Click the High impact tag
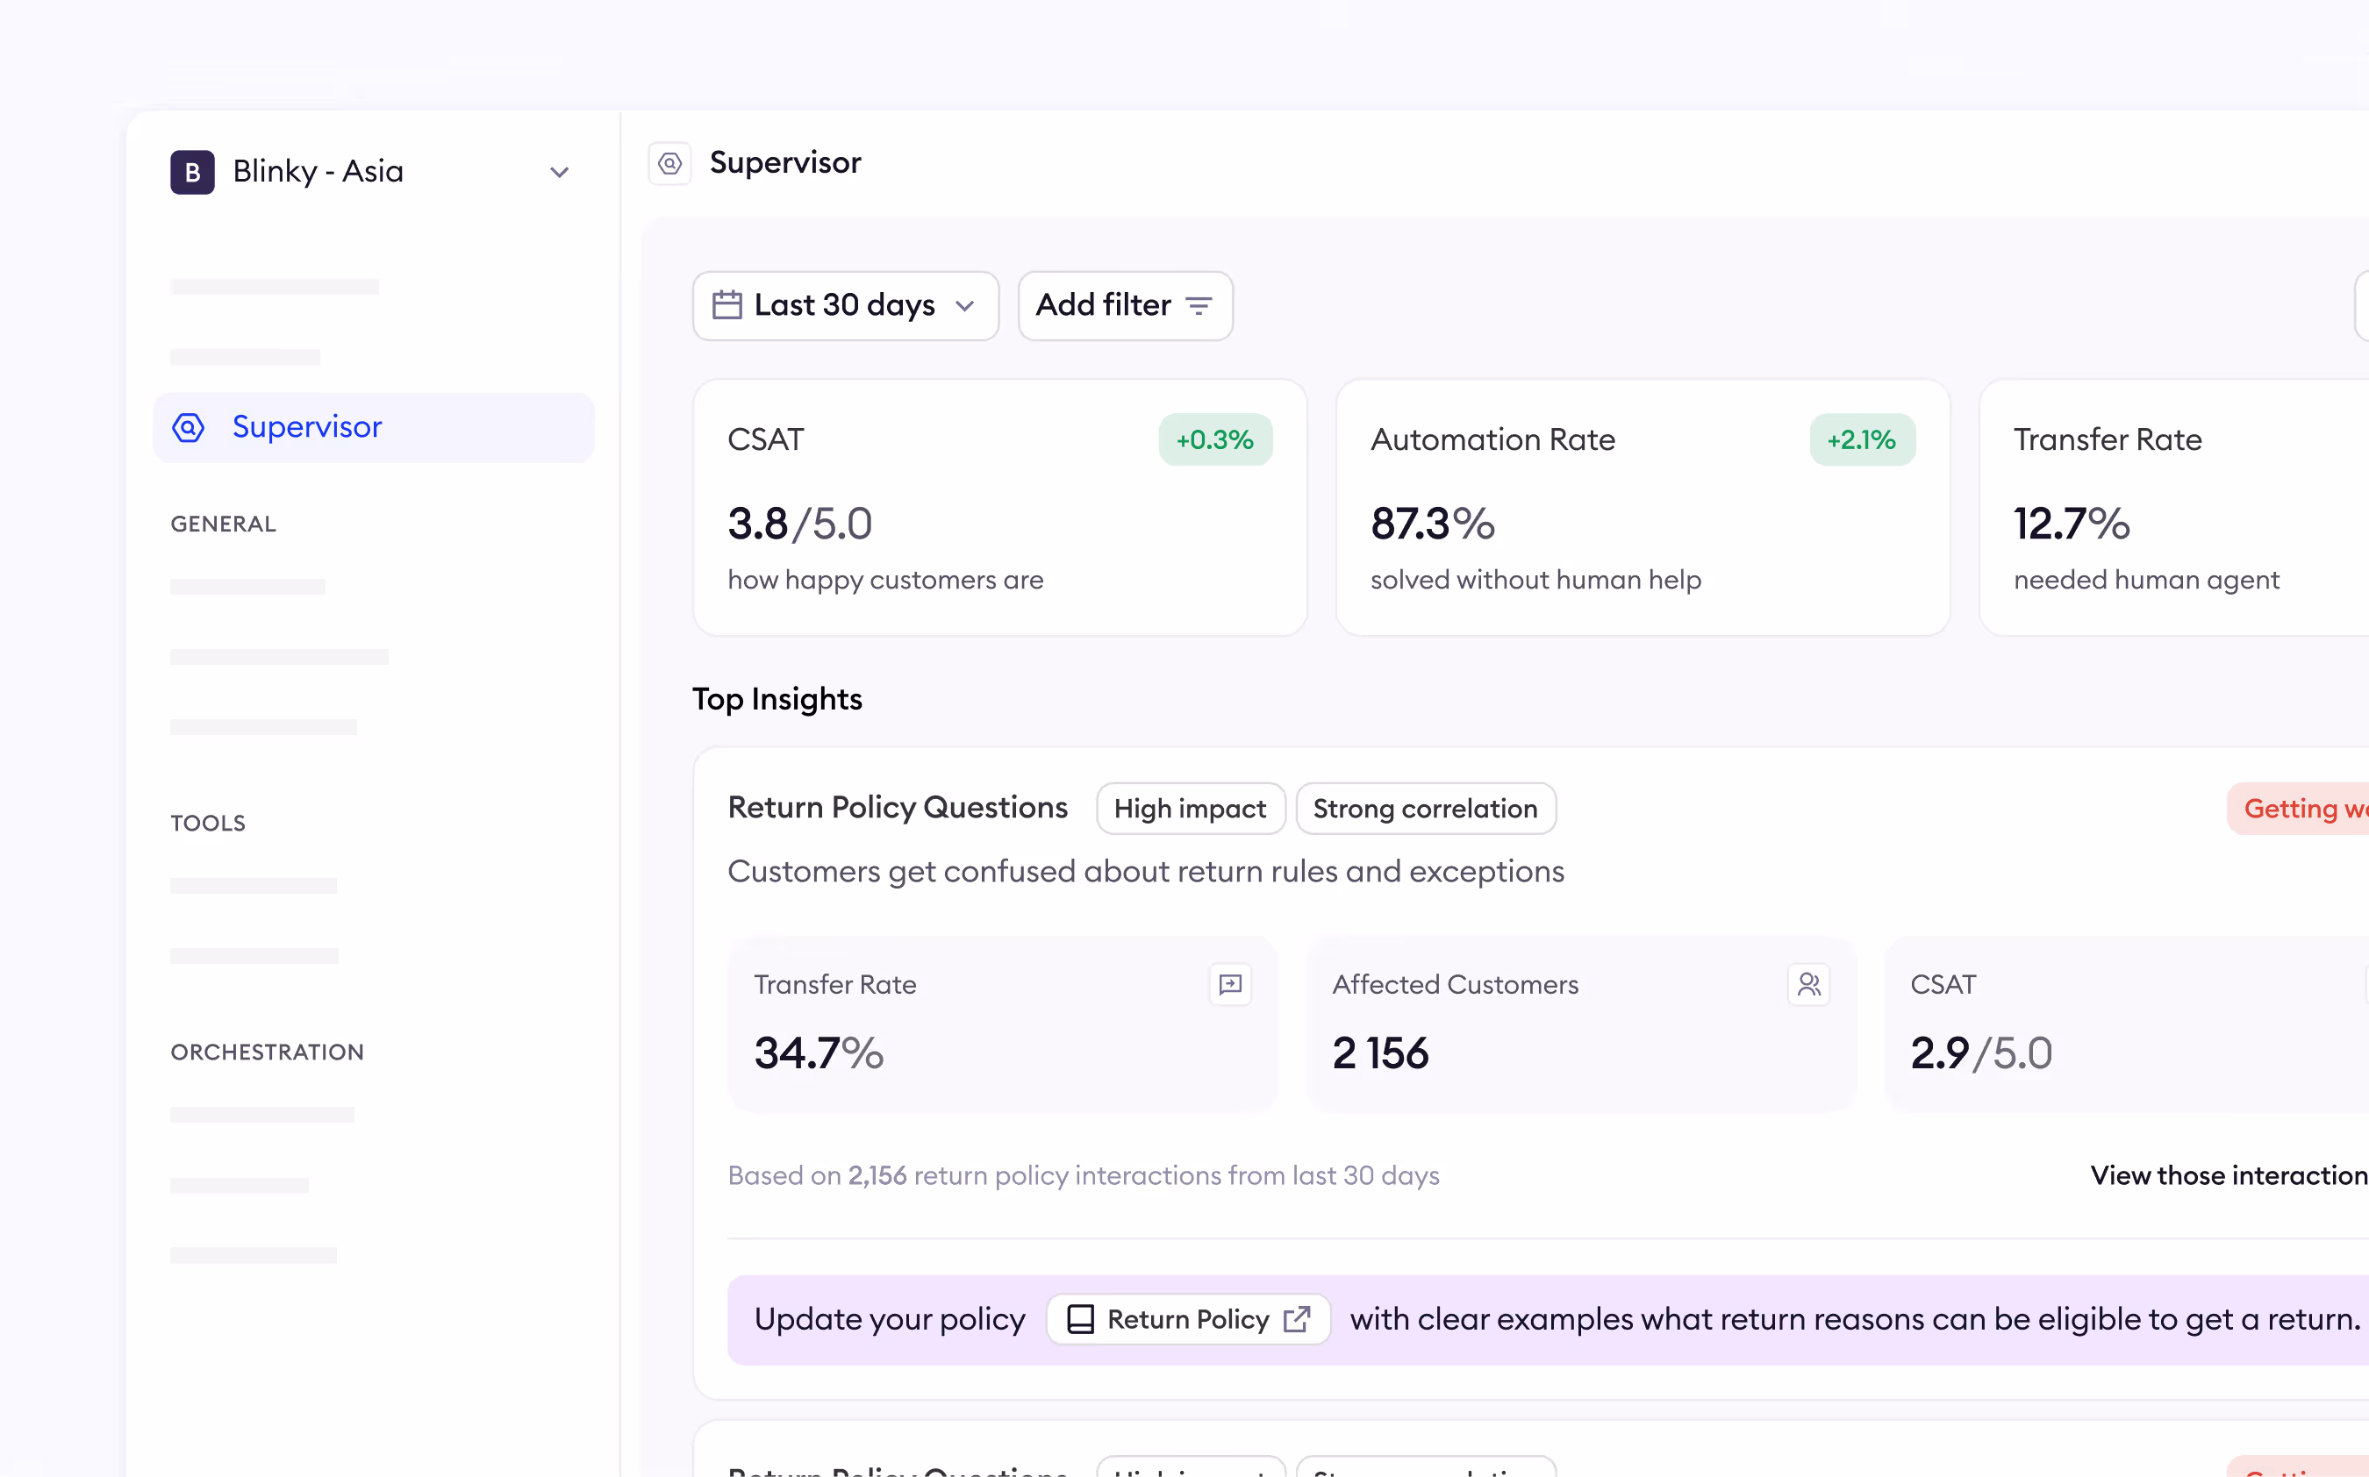Image resolution: width=2369 pixels, height=1477 pixels. coord(1190,809)
